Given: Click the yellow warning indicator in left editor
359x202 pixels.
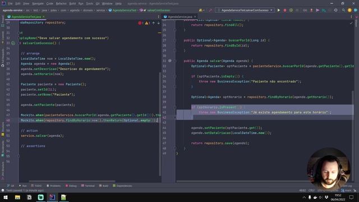Looking at the screenshot, I should pyautogui.click(x=147, y=23).
